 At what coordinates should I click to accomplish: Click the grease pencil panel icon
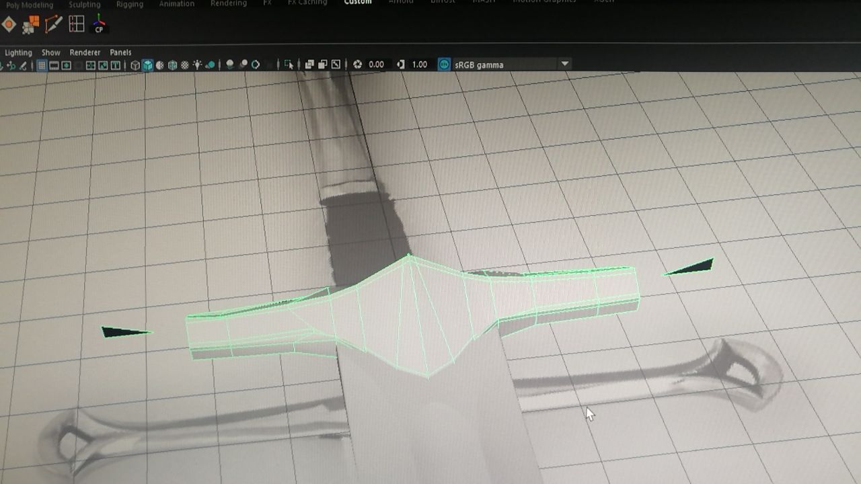pos(23,65)
